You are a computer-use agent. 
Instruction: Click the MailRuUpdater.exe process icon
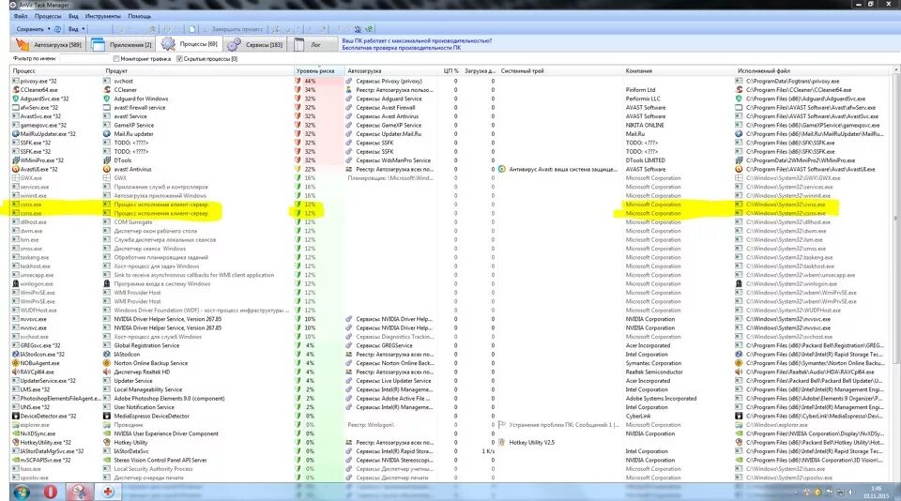(x=16, y=134)
